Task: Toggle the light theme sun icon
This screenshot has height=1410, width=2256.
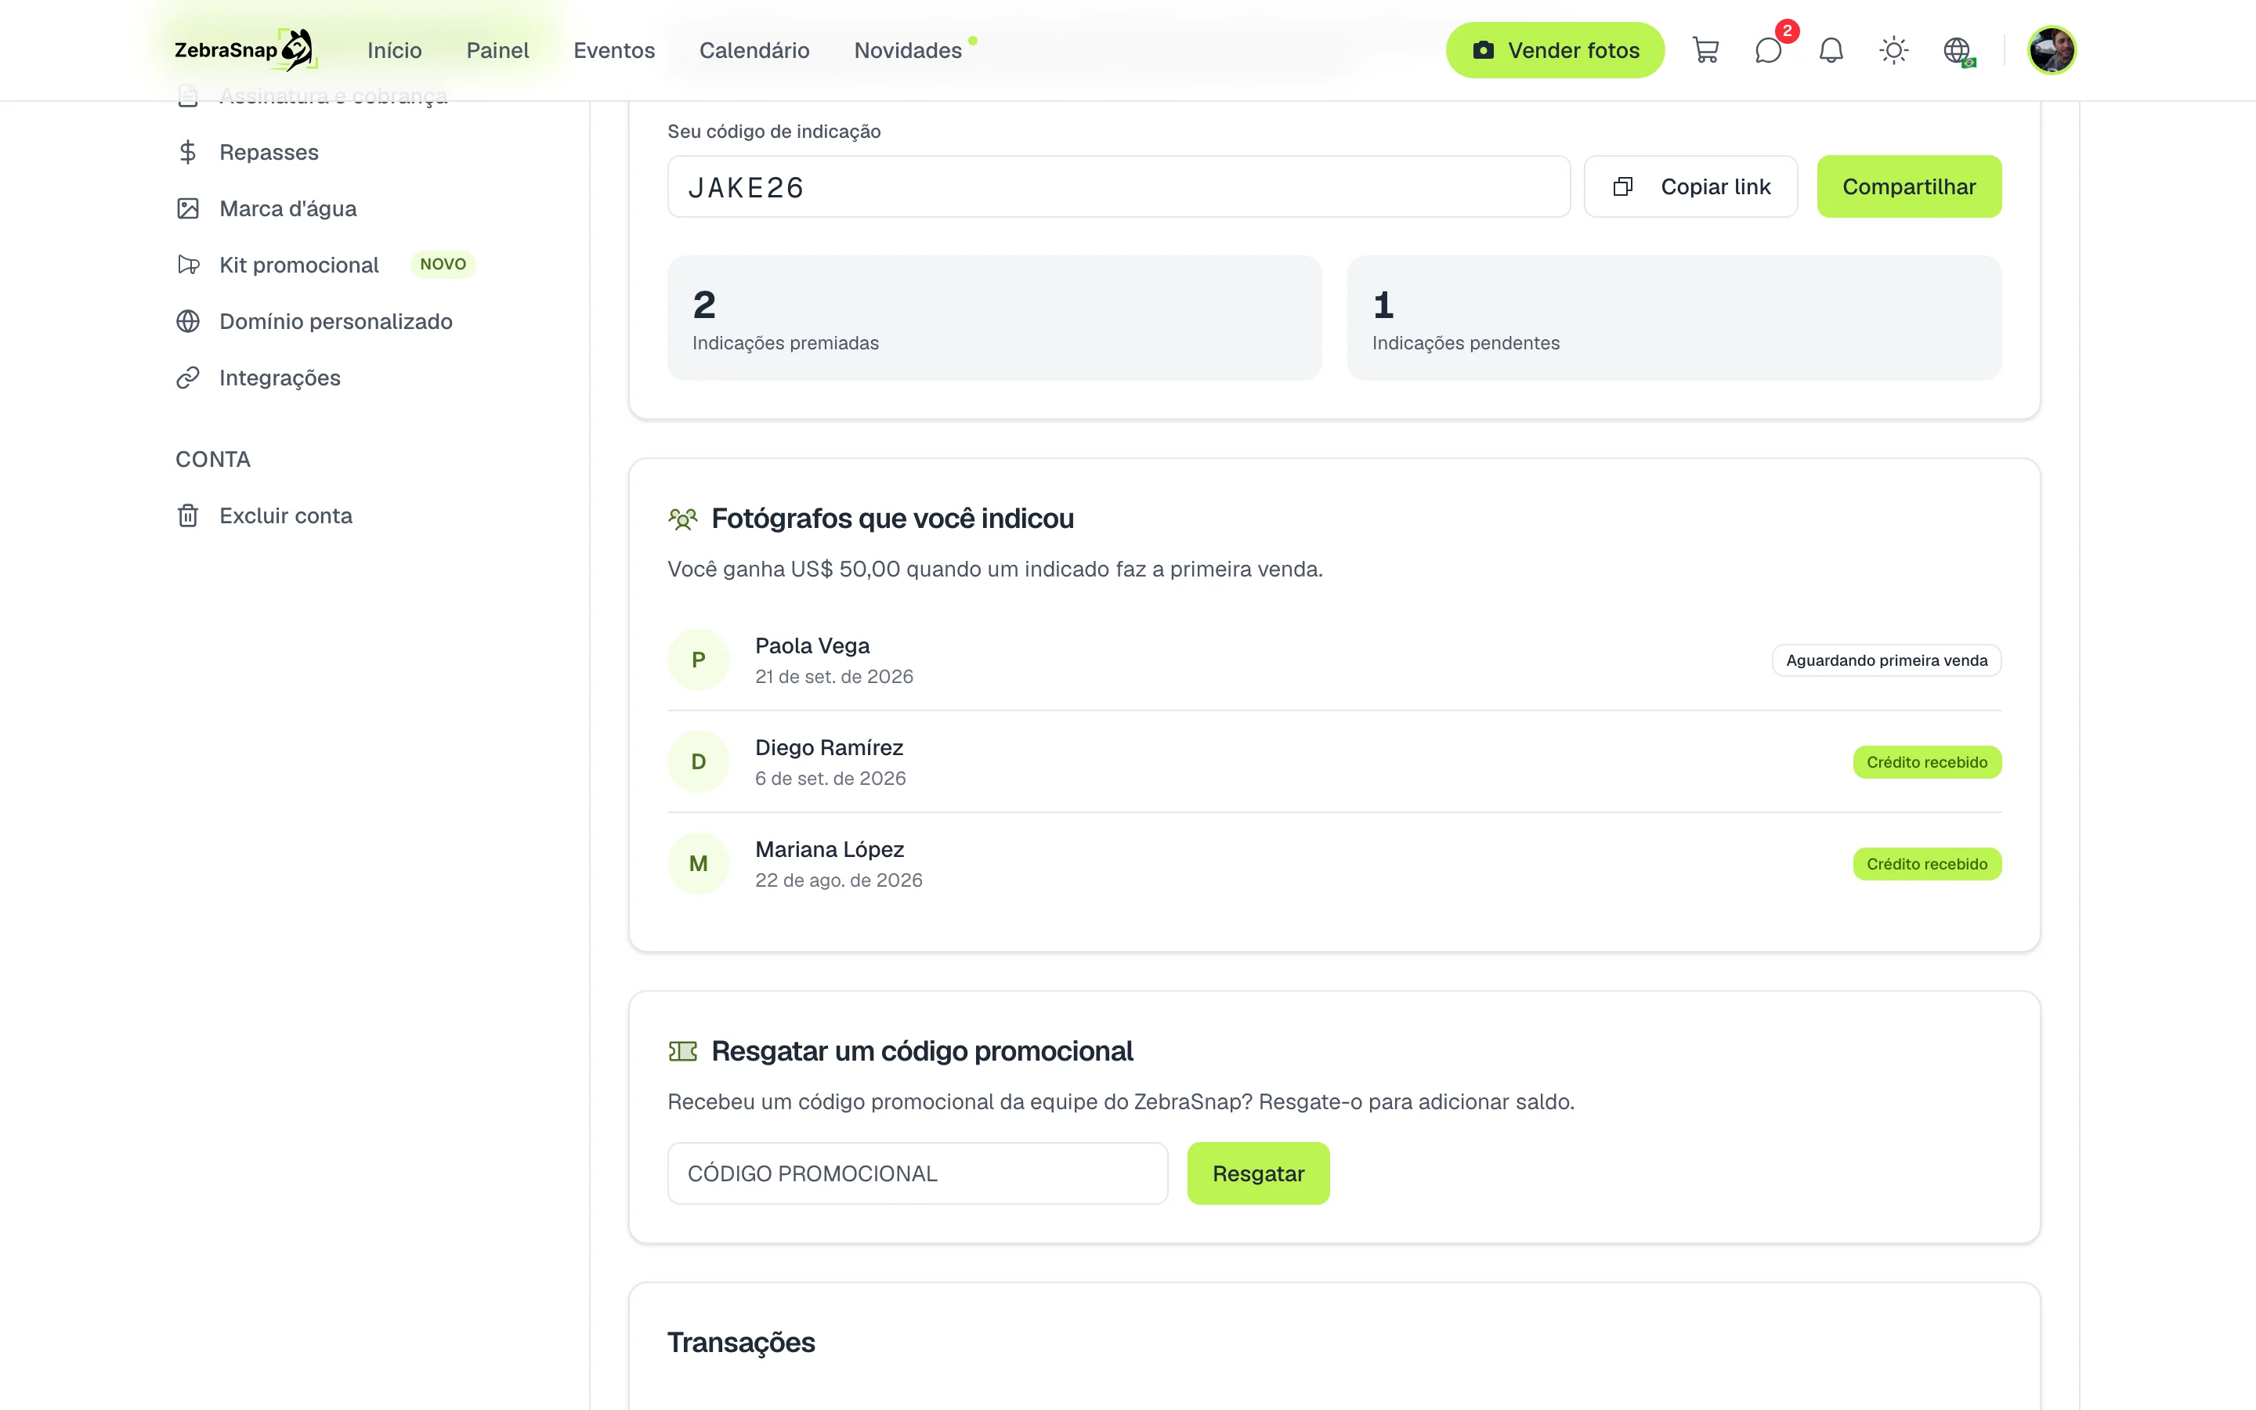Action: coord(1893,50)
